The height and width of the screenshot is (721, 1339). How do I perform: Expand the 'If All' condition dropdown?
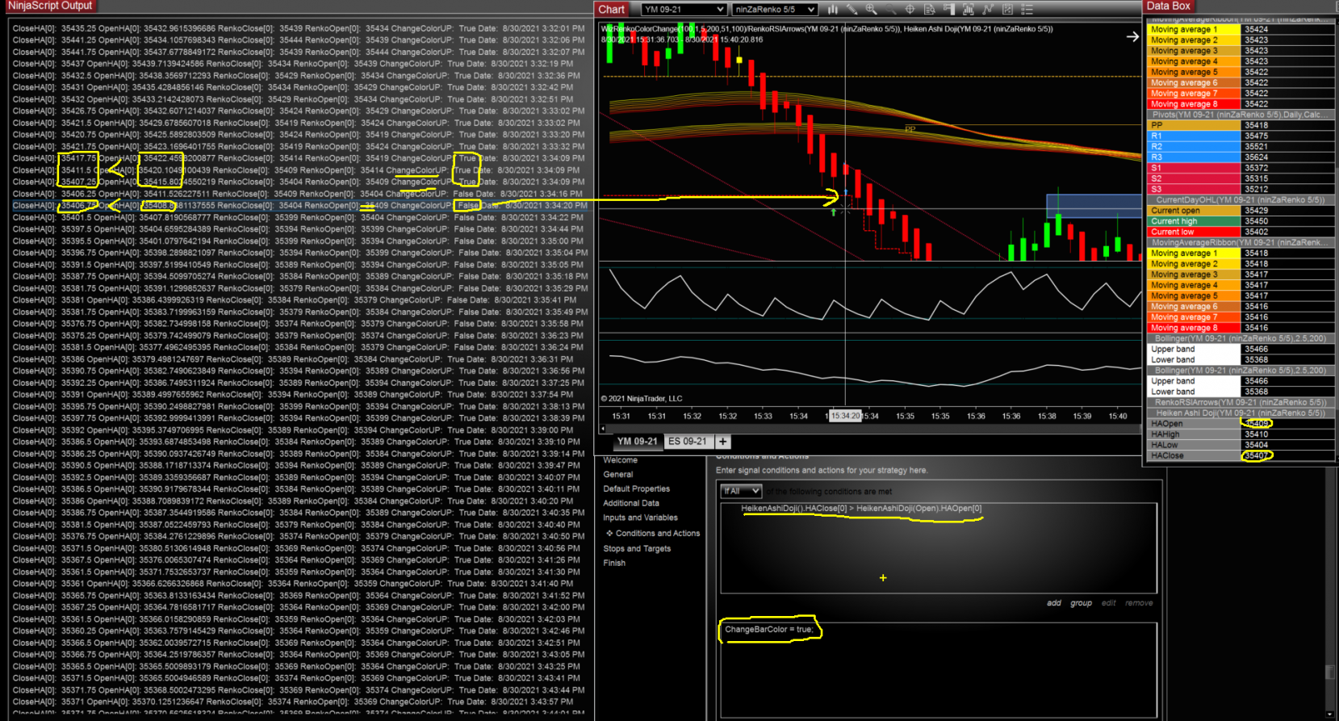coord(741,491)
